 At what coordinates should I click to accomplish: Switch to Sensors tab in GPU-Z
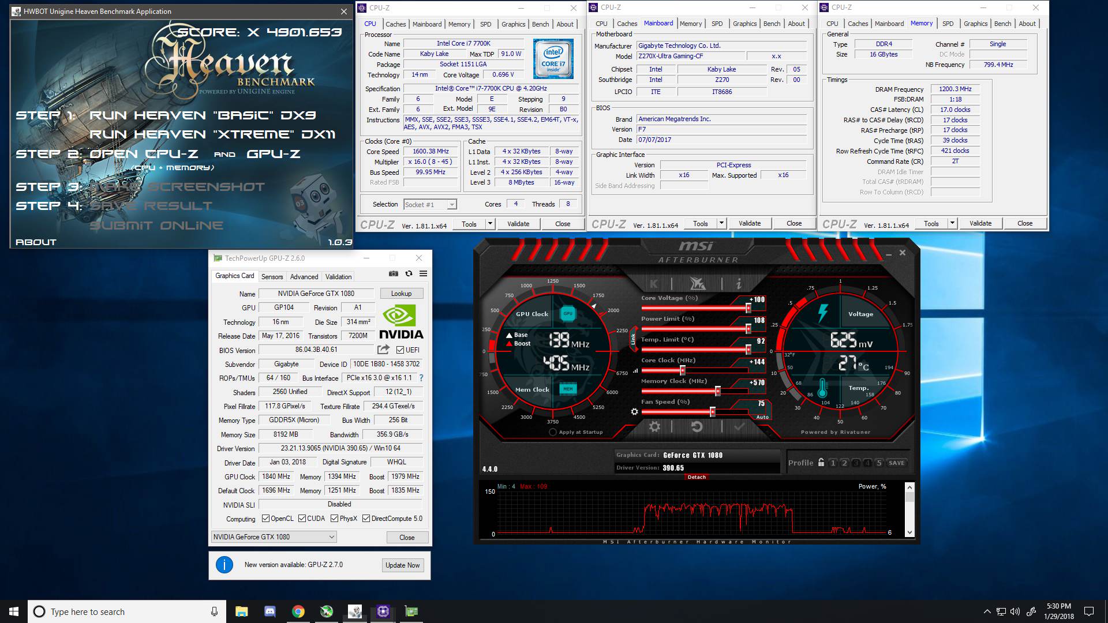(x=272, y=277)
